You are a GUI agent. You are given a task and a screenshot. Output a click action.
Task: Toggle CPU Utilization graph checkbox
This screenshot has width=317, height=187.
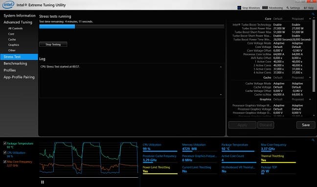5,152
